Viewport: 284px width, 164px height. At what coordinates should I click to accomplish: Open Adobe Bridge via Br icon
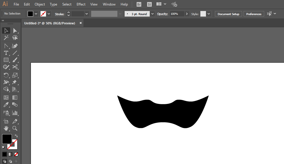pos(139,4)
